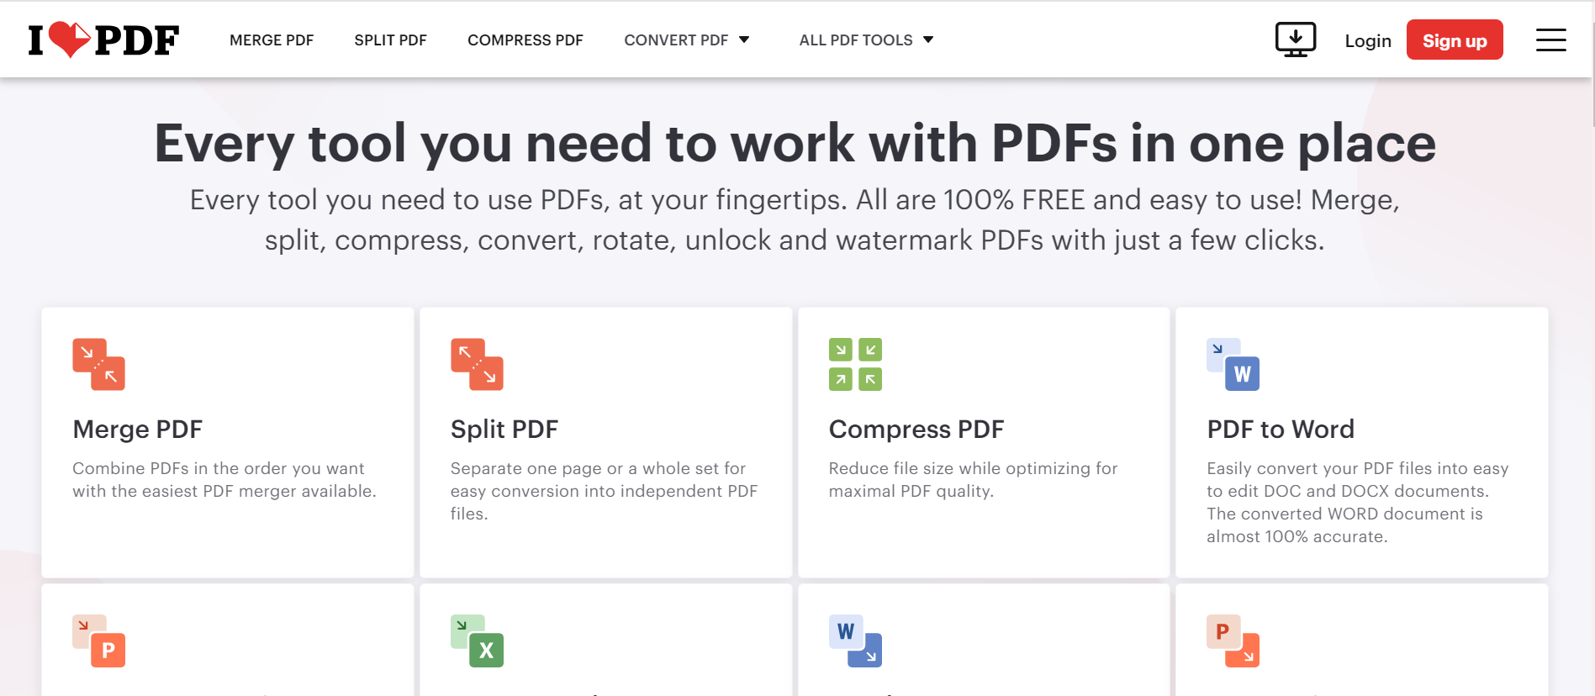Open the Split PDF card title
The height and width of the screenshot is (696, 1595).
click(x=504, y=430)
